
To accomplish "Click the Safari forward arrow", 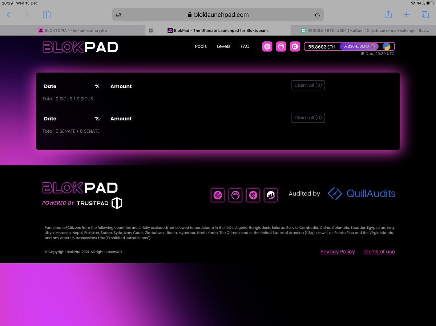I will point(27,15).
